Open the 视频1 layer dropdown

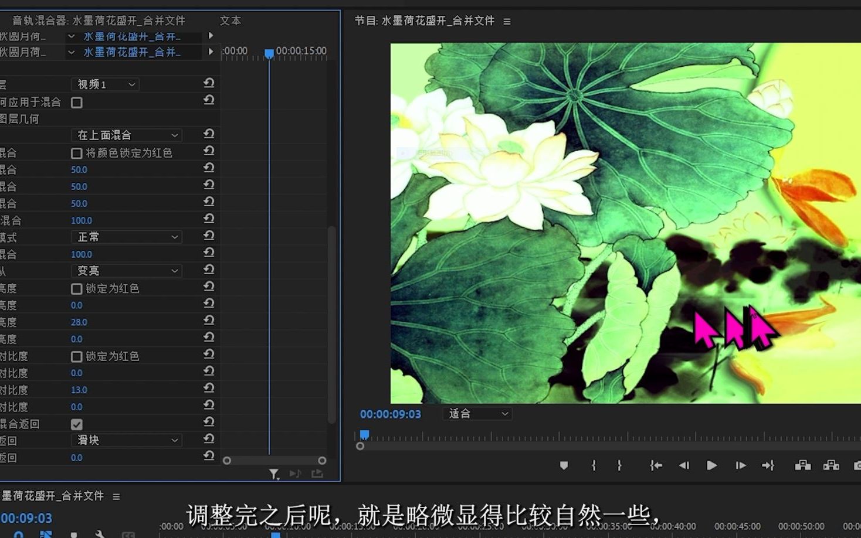pyautogui.click(x=105, y=84)
